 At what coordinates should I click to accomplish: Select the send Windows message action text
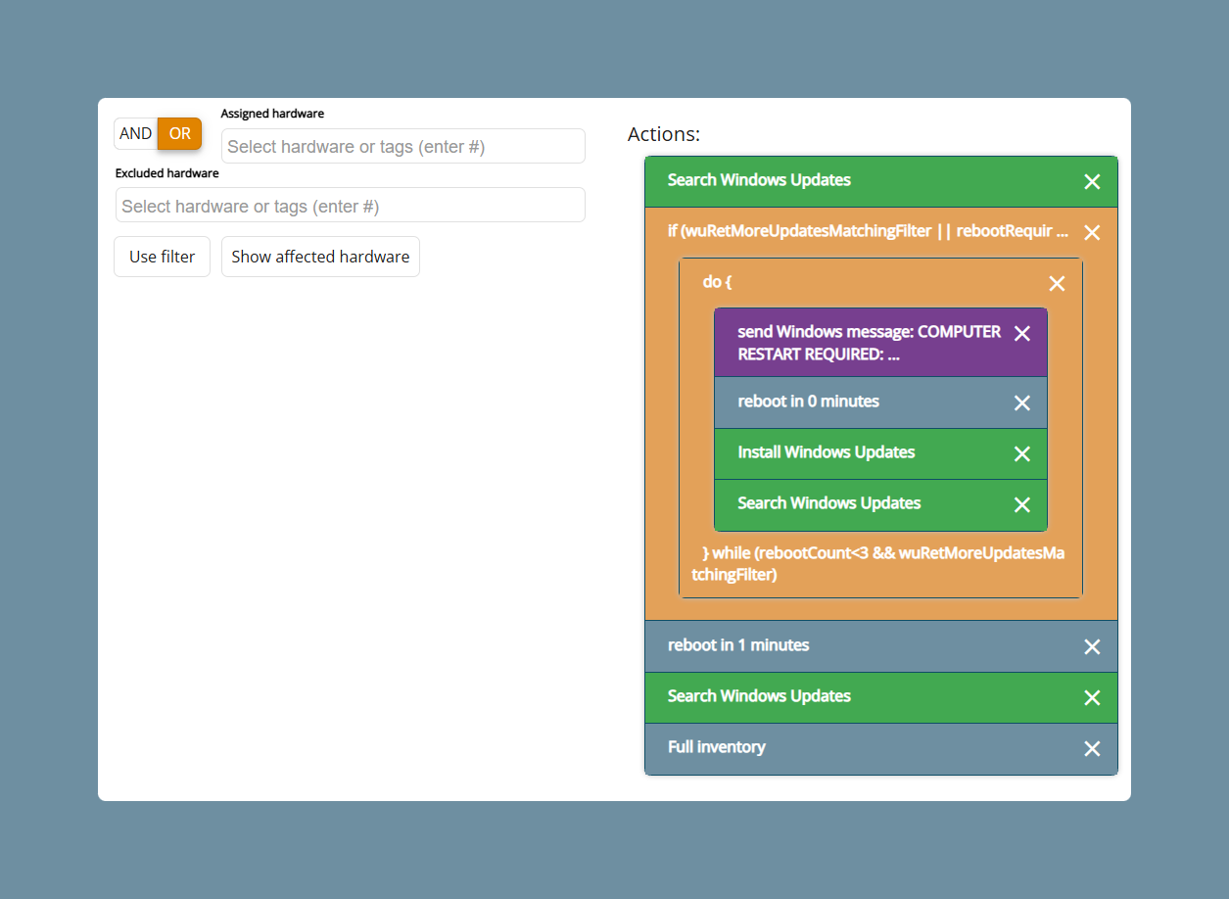870,343
